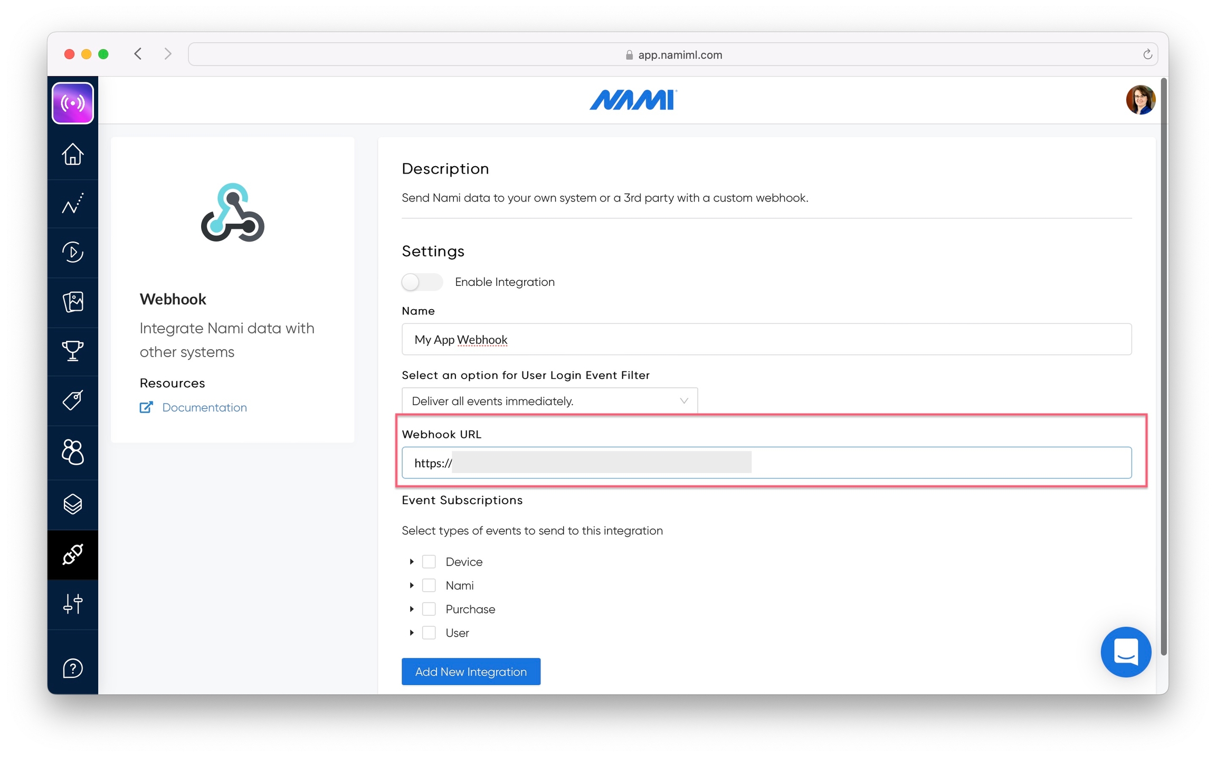Open the help question mark icon
The image size is (1216, 757).
[x=73, y=668]
